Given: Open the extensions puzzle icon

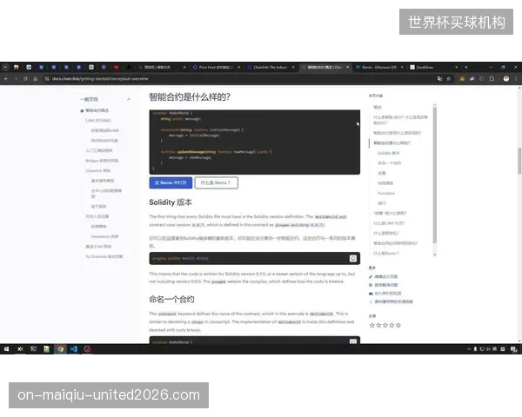Looking at the screenshot, I should (x=492, y=79).
